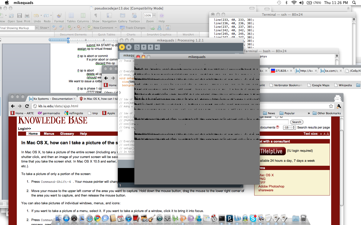The image size is (361, 225).
Task: Expand the Final Showing Markup dropdown
Action: pyautogui.click(x=37, y=28)
